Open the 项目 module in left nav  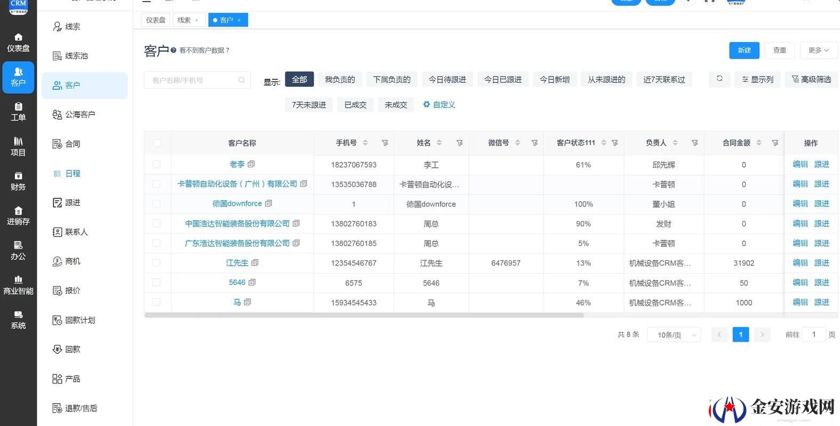18,146
